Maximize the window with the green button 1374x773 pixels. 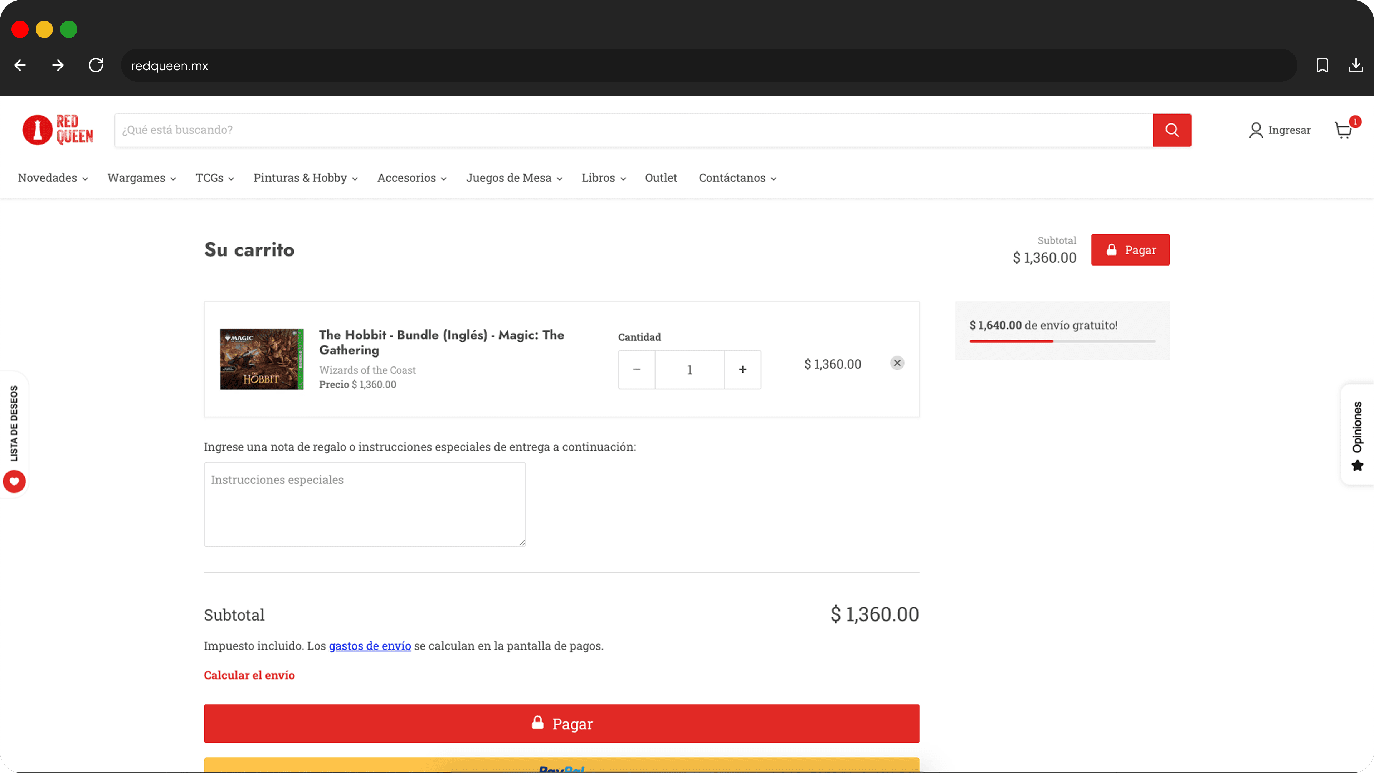[69, 29]
